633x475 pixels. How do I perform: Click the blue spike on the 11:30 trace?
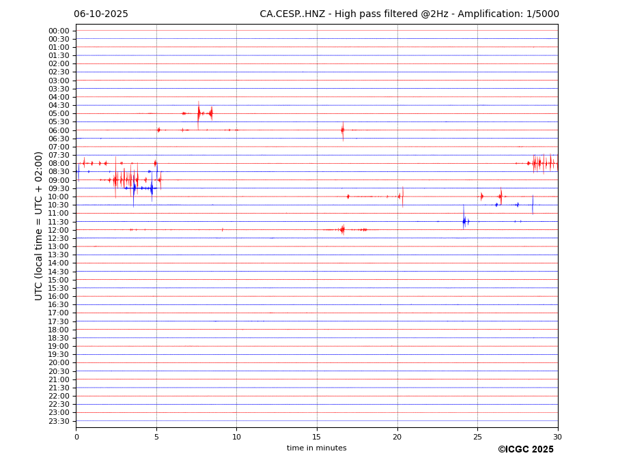coord(464,220)
